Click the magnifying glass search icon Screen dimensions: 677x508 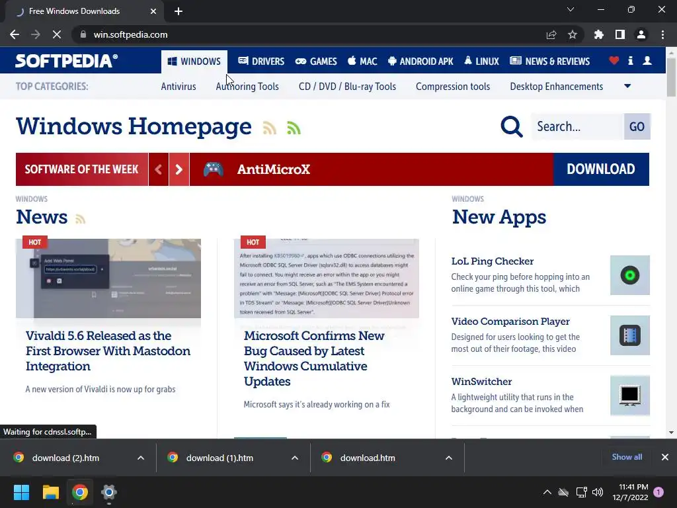[x=512, y=126]
